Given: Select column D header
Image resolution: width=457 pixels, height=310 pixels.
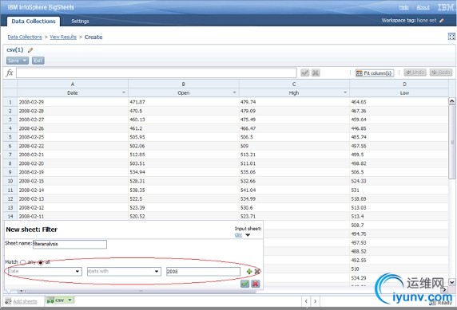Looking at the screenshot, I should point(404,84).
